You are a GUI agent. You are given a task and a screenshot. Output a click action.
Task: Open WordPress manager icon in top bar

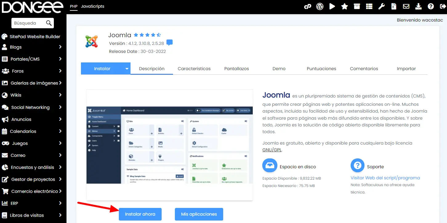[320, 6]
